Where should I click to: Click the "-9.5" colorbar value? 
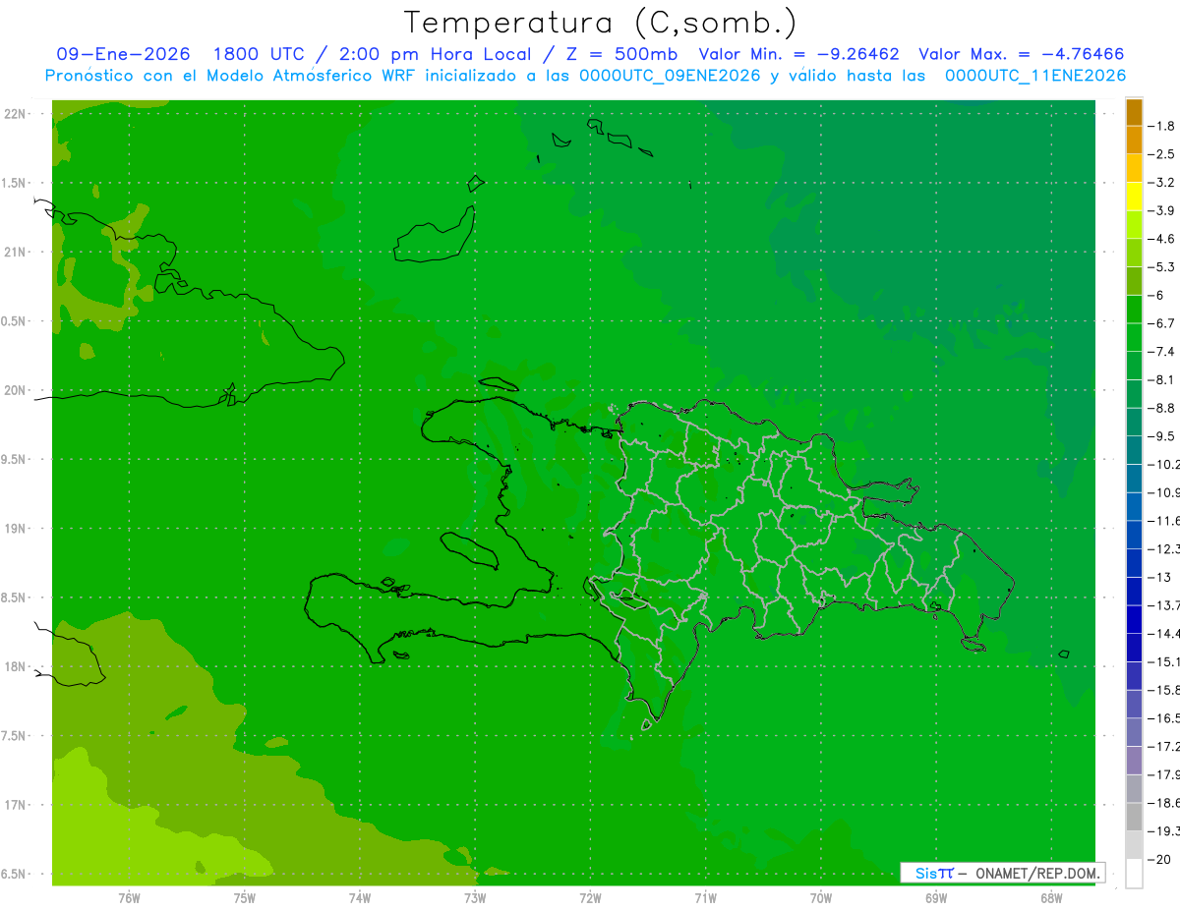(x=1161, y=435)
